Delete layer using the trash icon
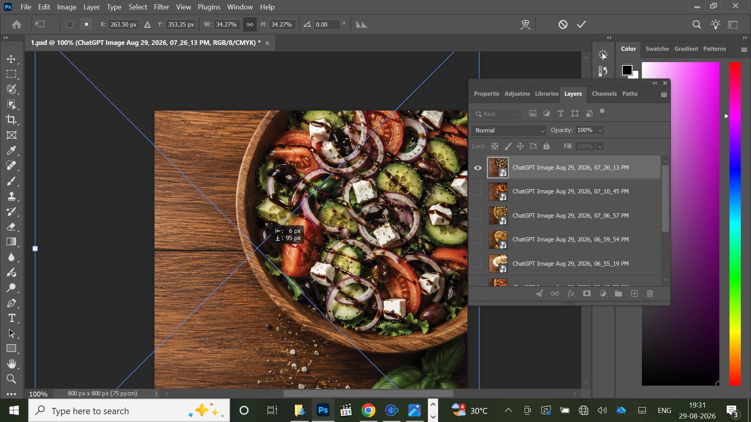The image size is (751, 422). (x=650, y=293)
